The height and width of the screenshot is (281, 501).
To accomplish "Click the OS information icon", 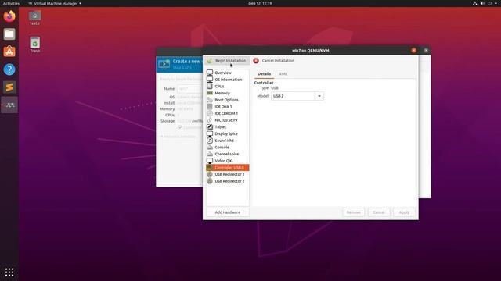I will tap(210, 80).
